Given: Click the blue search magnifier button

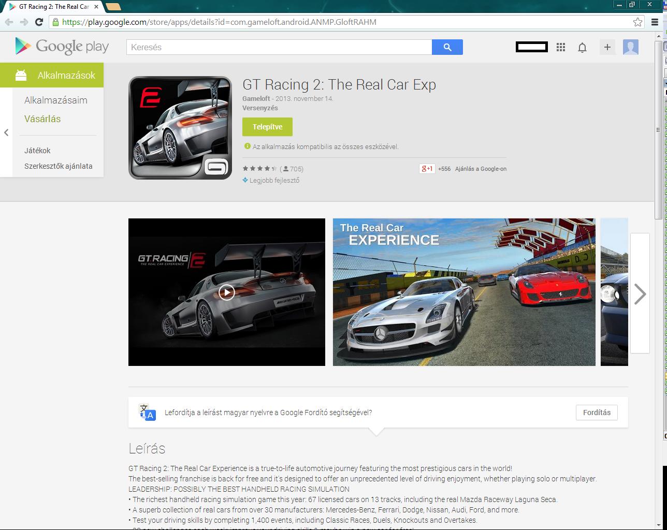Looking at the screenshot, I should 447,47.
